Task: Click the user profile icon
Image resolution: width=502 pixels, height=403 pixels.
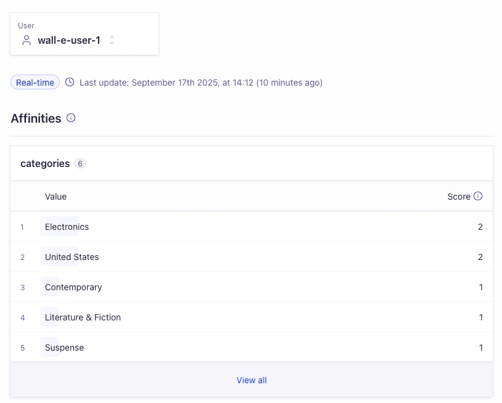Action: click(25, 40)
